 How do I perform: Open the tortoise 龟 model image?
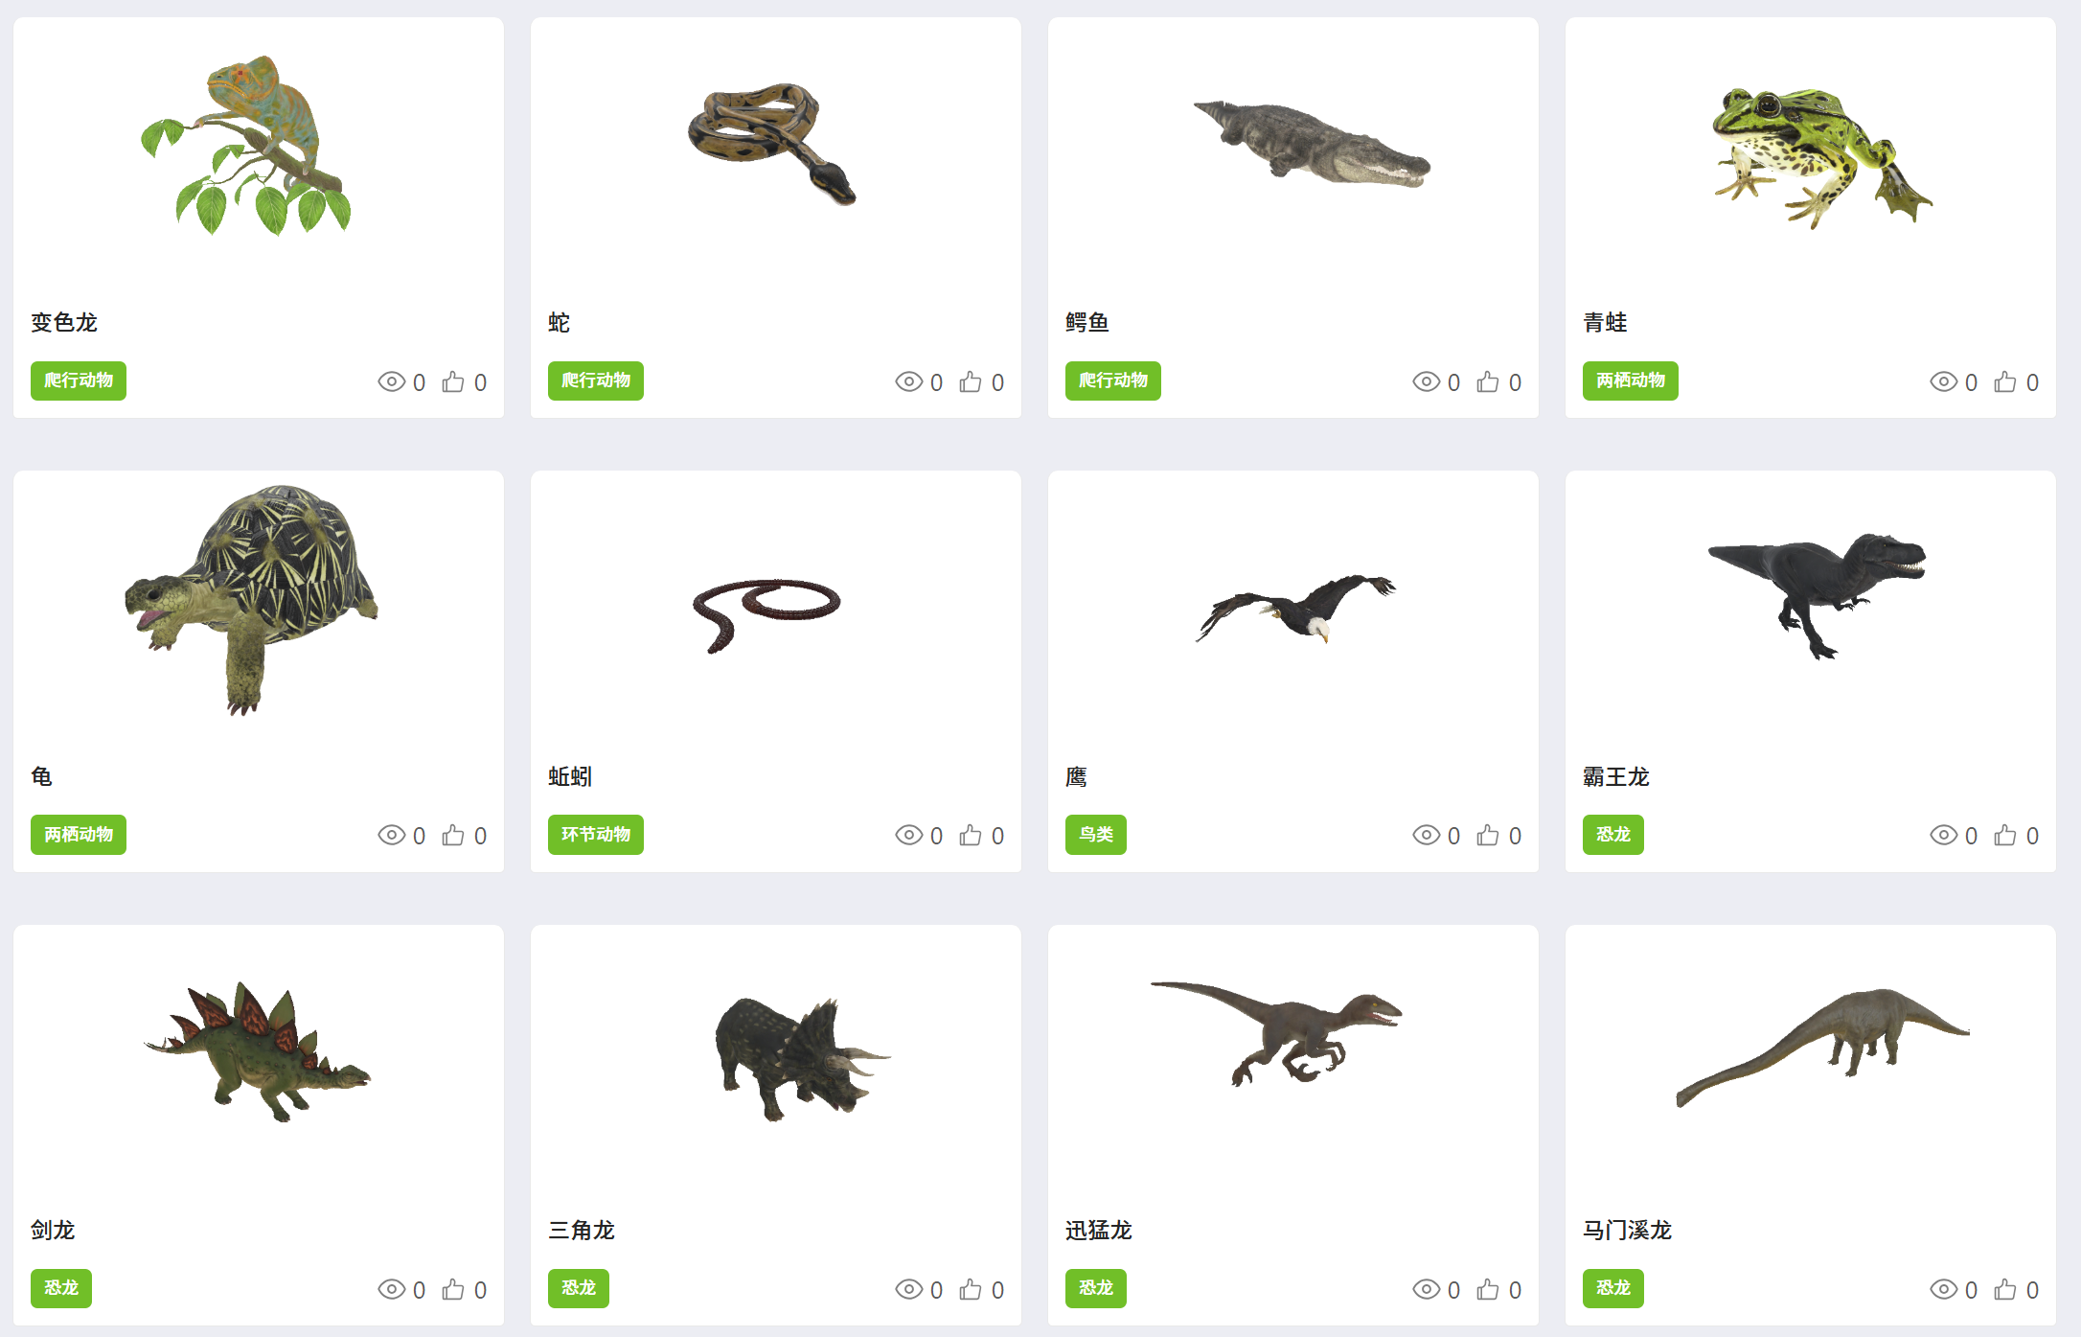[251, 600]
